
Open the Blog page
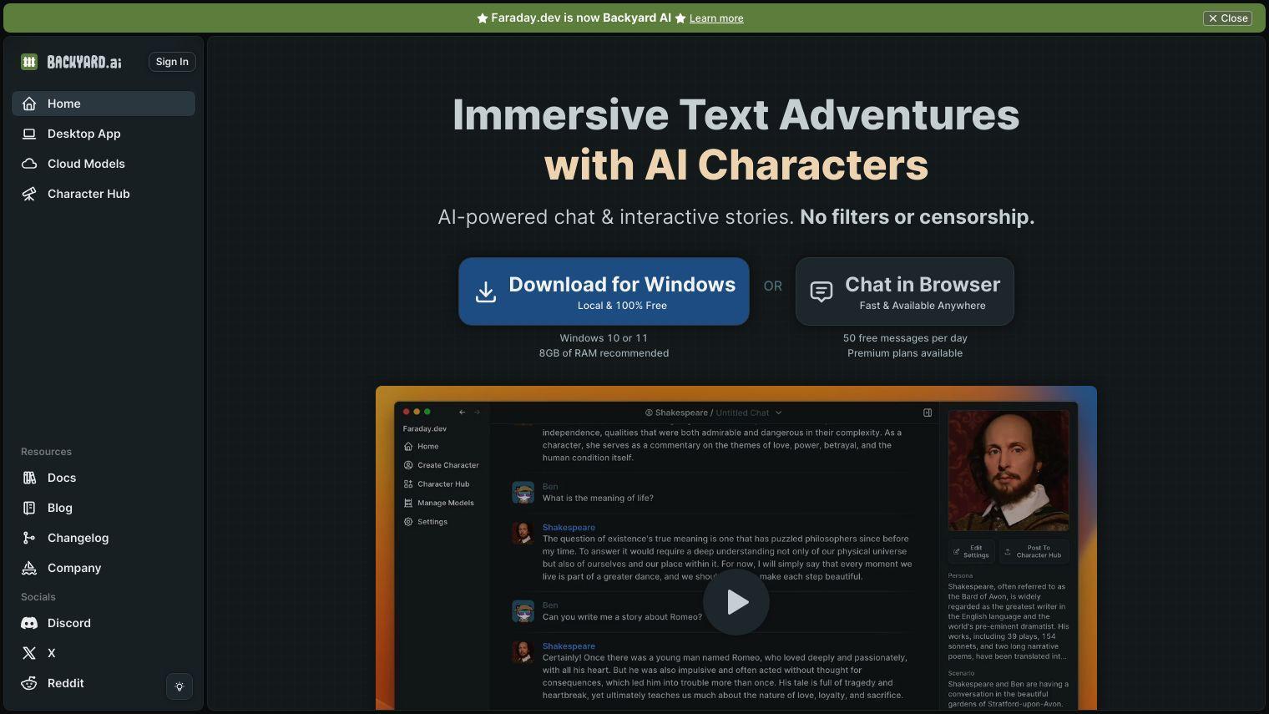point(104,508)
